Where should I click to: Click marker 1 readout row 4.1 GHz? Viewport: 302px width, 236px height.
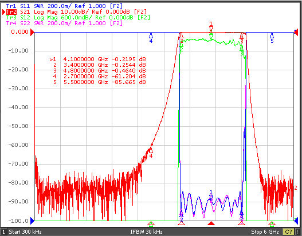[x=97, y=59]
